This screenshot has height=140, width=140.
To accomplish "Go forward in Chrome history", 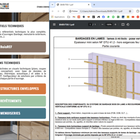I will (58, 11).
